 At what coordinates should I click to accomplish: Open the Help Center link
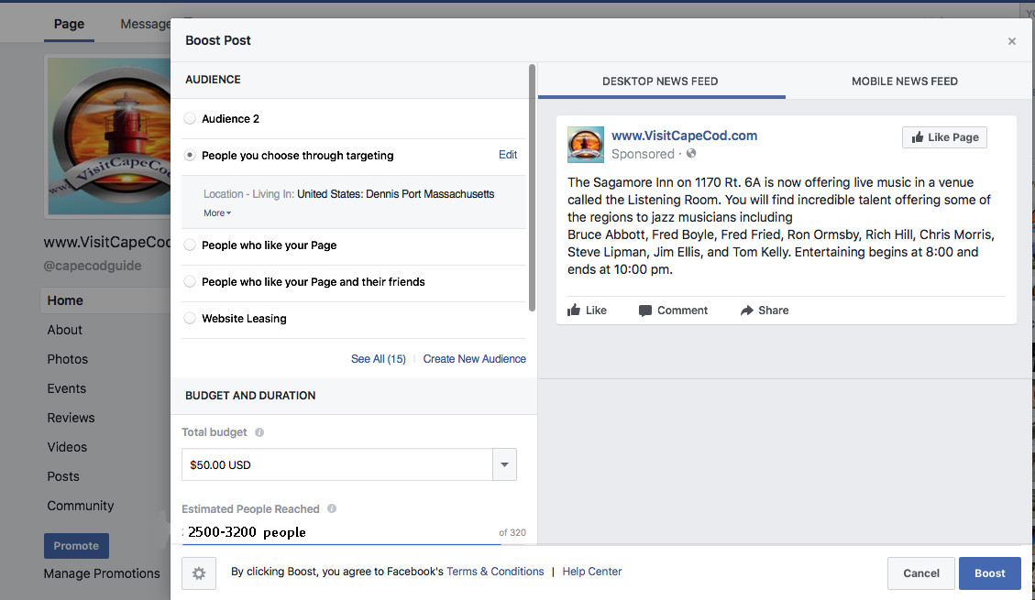pyautogui.click(x=592, y=572)
